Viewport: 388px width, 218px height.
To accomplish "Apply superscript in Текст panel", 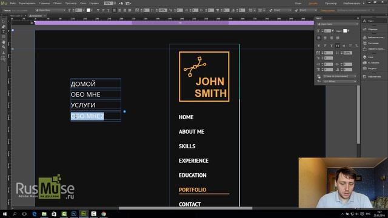I will tap(350, 46).
